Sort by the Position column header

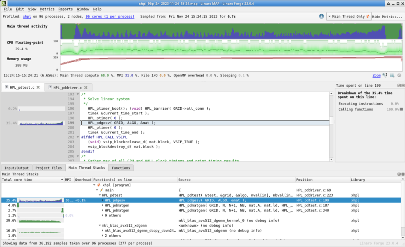(323, 180)
